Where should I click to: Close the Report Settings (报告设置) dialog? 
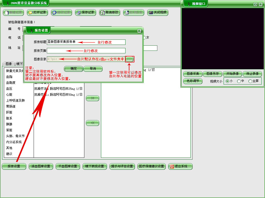tap(139, 31)
